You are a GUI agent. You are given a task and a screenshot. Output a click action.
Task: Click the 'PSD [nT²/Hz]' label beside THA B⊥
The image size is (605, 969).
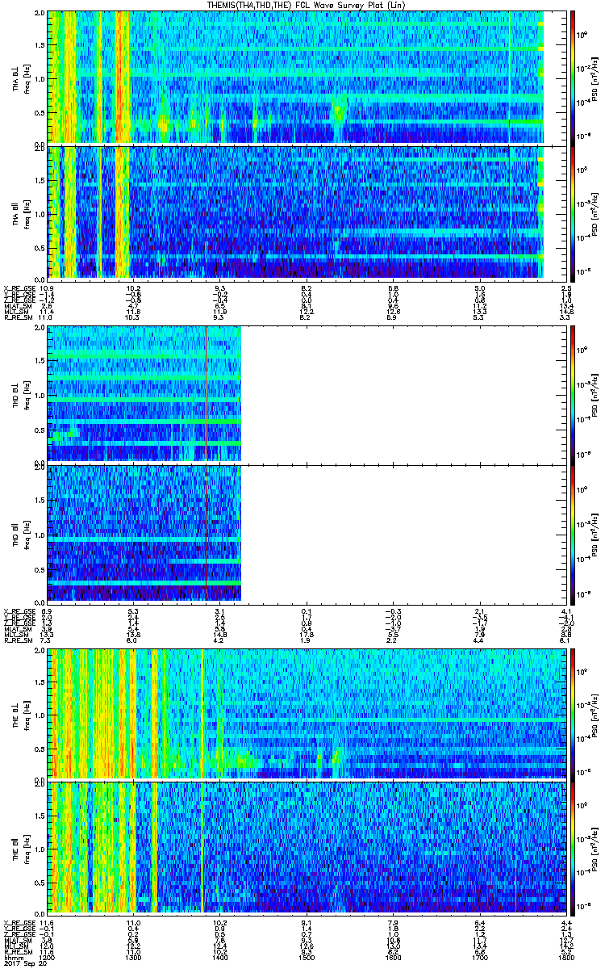click(595, 78)
